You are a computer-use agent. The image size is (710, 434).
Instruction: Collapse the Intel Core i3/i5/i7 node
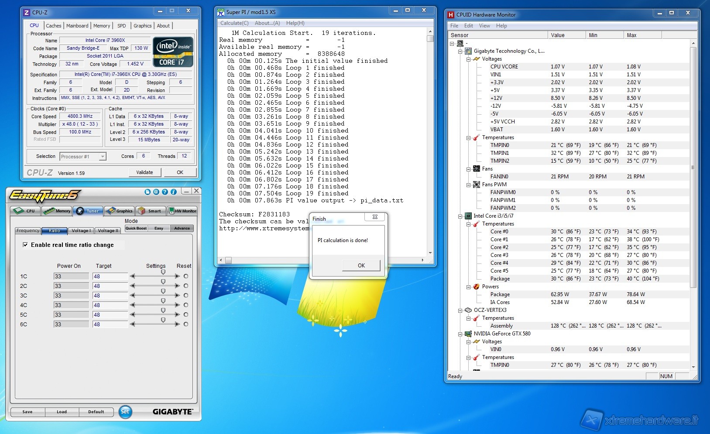460,216
